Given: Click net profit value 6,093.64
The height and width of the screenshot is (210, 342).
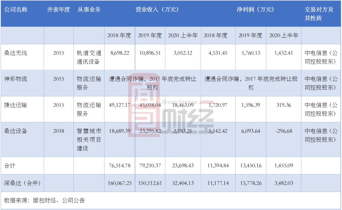Looking at the screenshot, I should 250,131.
